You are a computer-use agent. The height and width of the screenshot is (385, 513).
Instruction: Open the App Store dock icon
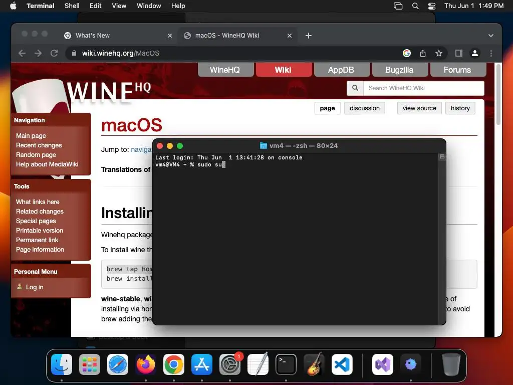[202, 364]
